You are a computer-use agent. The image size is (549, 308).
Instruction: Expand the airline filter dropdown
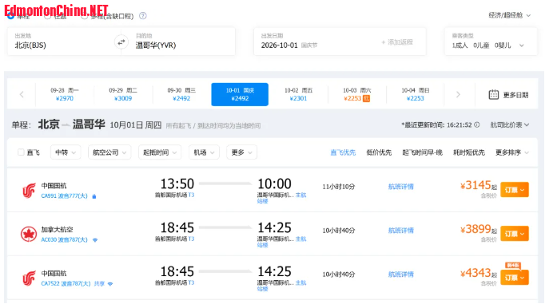[x=109, y=152]
